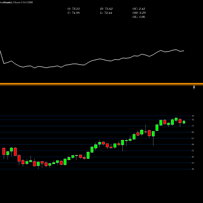The image size is (203, 203).
Task: Click the 61 price axis label
Action: point(193,138)
